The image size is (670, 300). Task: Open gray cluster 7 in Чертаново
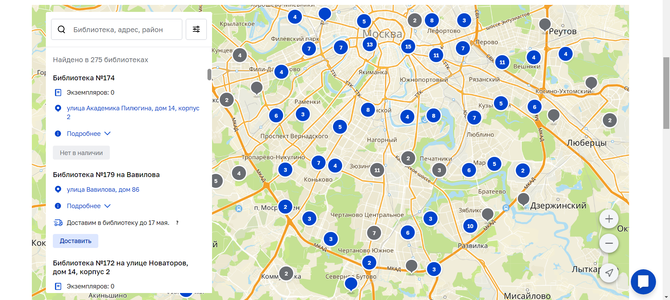pyautogui.click(x=374, y=233)
